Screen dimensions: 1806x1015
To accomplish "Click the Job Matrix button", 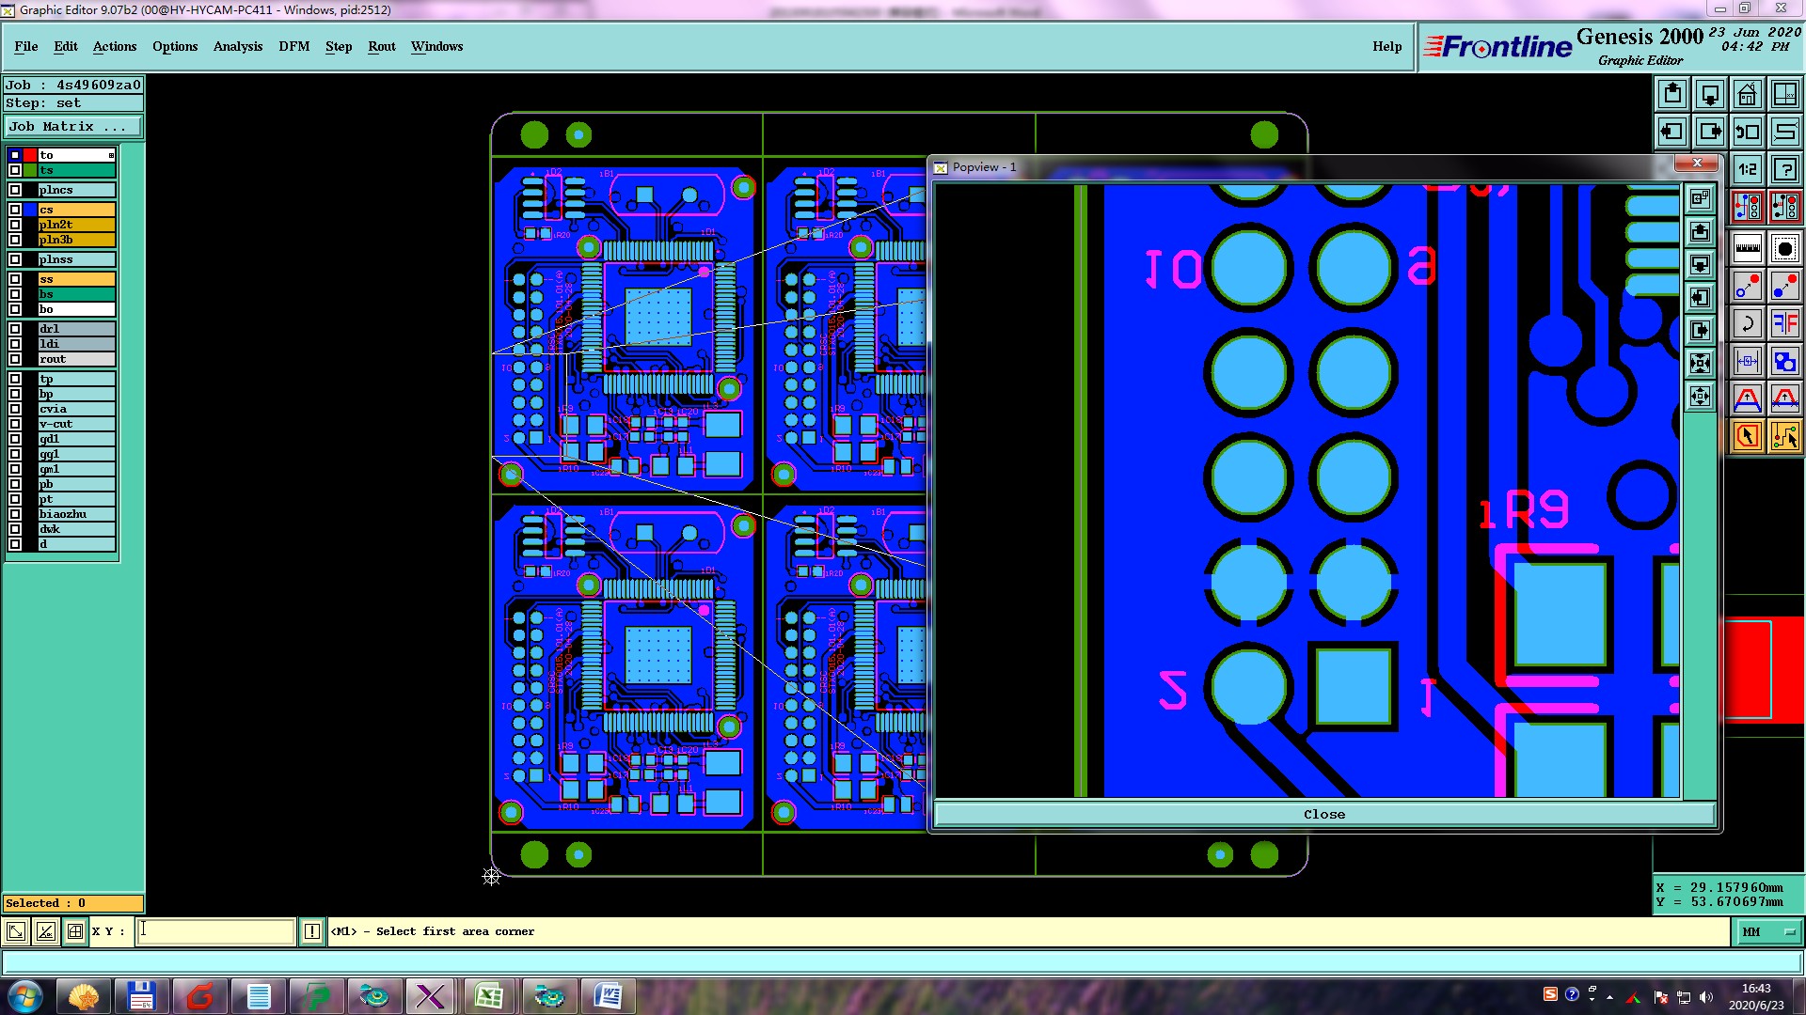I will click(73, 126).
